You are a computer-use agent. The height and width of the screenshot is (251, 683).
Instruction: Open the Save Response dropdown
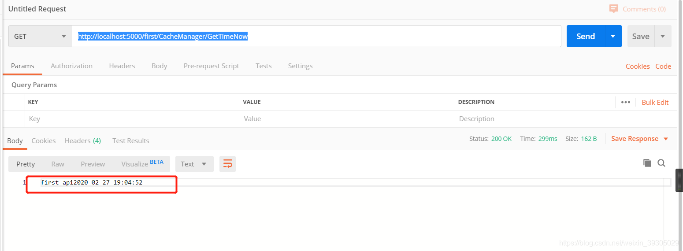[x=640, y=139]
